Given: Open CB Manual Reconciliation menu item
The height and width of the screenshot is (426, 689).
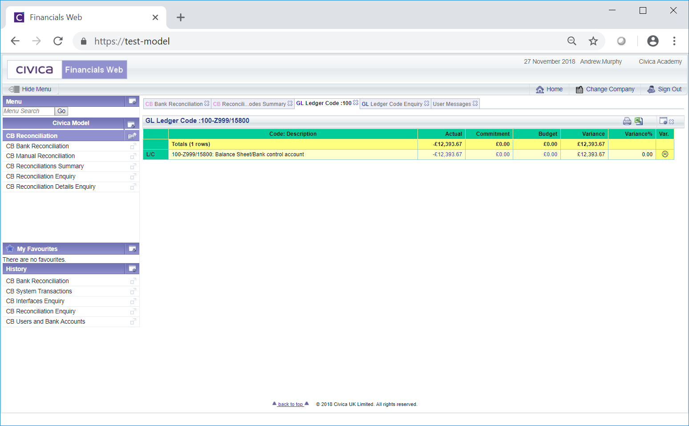Looking at the screenshot, I should [x=41, y=156].
